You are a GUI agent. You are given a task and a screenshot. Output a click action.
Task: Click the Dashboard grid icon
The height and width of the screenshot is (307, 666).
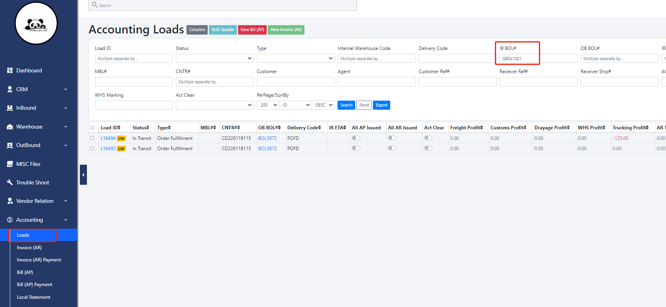tap(10, 70)
